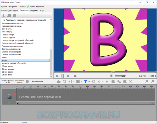Click the wide double-arrow add-all icon
The width and height of the screenshot is (157, 124).
coord(9,16)
